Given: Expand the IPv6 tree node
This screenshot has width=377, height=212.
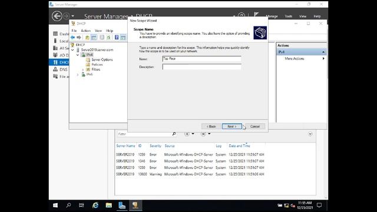Looking at the screenshot, I should coord(78,75).
